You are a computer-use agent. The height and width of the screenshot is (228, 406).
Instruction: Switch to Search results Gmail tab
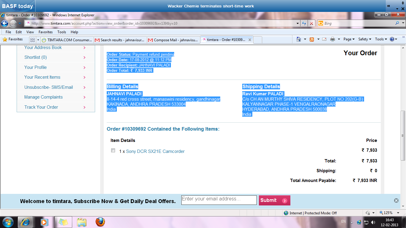[x=120, y=40]
